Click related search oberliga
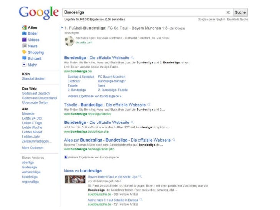Viewport: 280px width, 210px height. coord(28,162)
